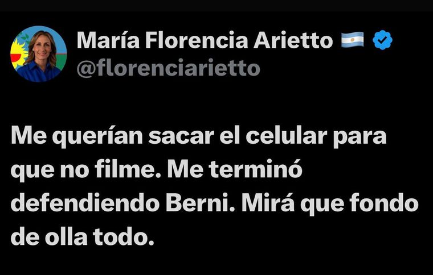This screenshot has height=275, width=433.
Task: Click the word defendiendo in the tweet
Action: pos(85,203)
